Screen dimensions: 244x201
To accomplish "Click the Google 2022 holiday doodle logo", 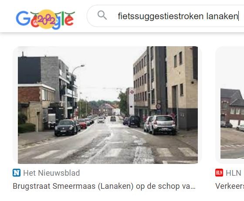I will (x=45, y=20).
